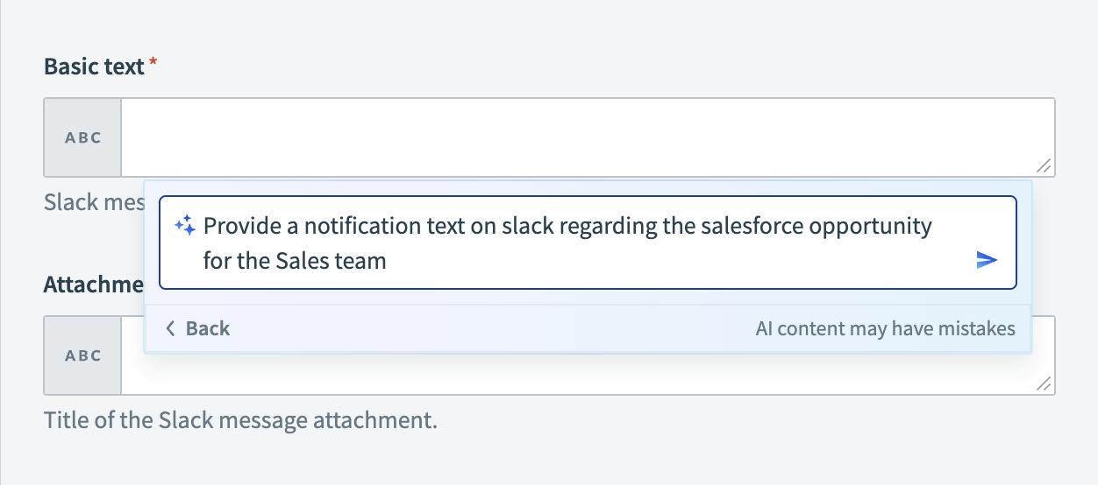Click the left chevron next to Back
The width and height of the screenshot is (1098, 485).
coord(170,328)
